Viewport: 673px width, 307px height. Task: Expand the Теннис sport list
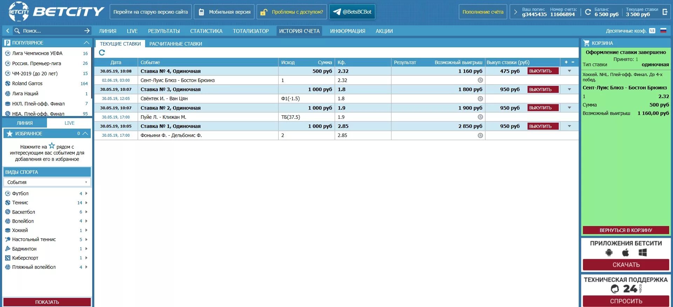pos(86,203)
